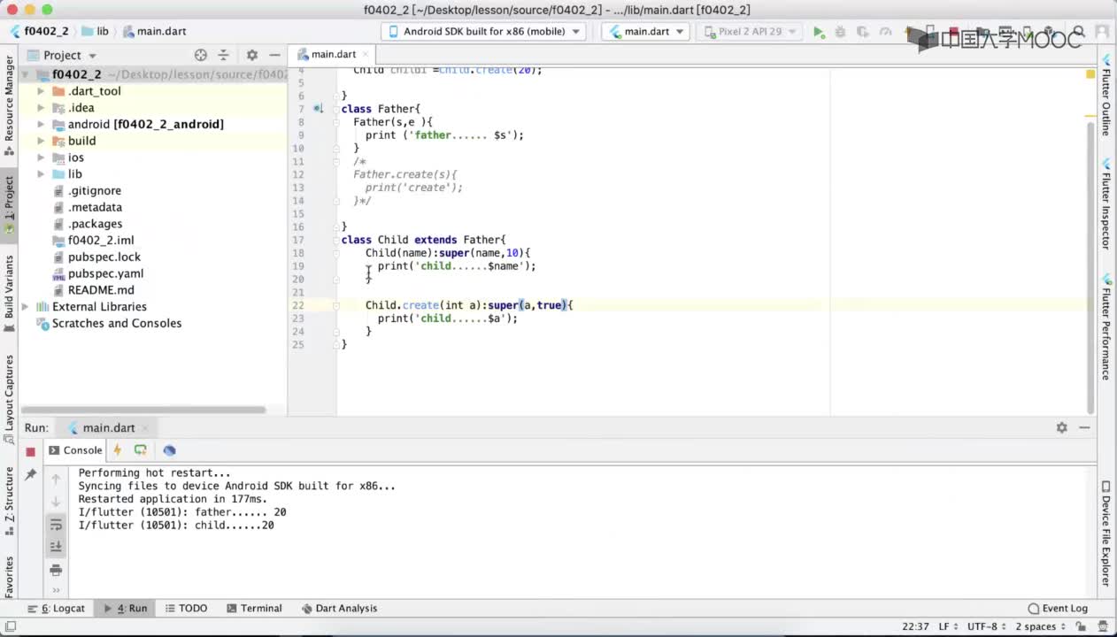Click the lib breadcrumb in navigation bar
The width and height of the screenshot is (1117, 637).
tap(96, 31)
